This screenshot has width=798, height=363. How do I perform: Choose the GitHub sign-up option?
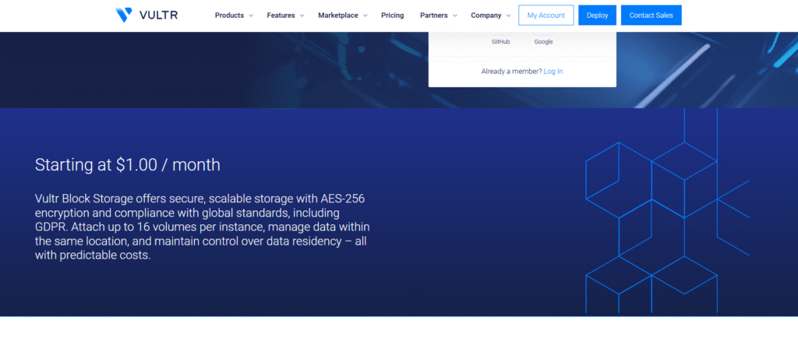[500, 41]
